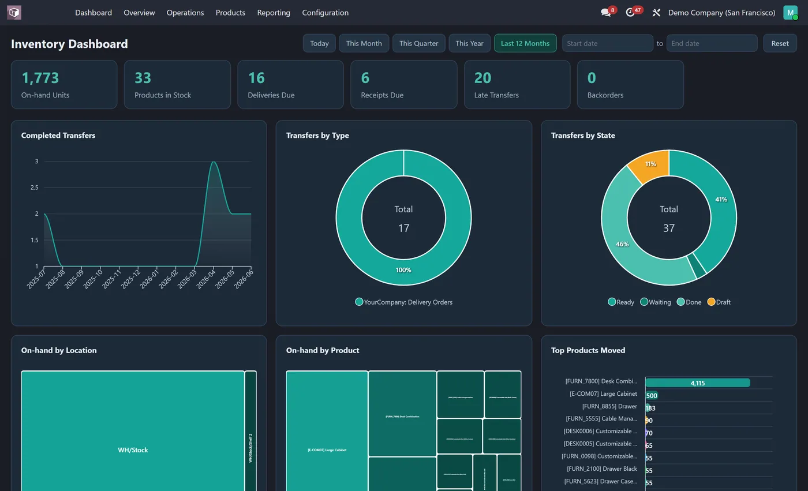This screenshot has width=808, height=491.
Task: Switch company via Demo Company (San Francisco)
Action: 721,12
